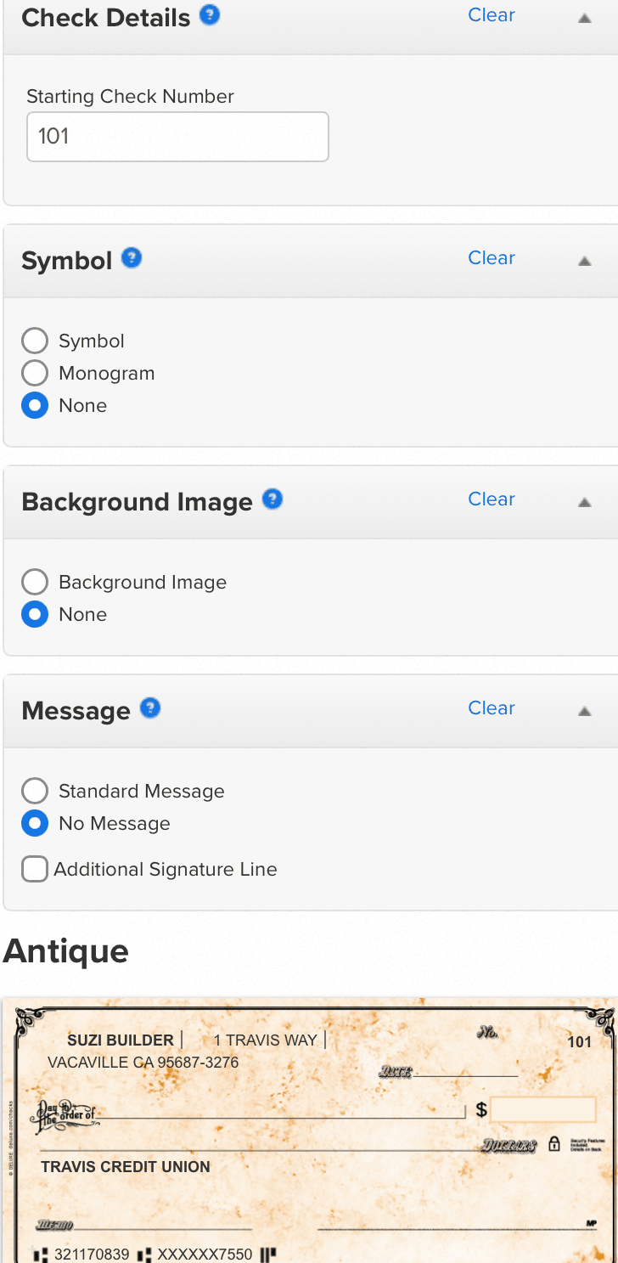The image size is (618, 1263).
Task: Enable the Additional Signature Line checkbox
Action: pos(35,870)
